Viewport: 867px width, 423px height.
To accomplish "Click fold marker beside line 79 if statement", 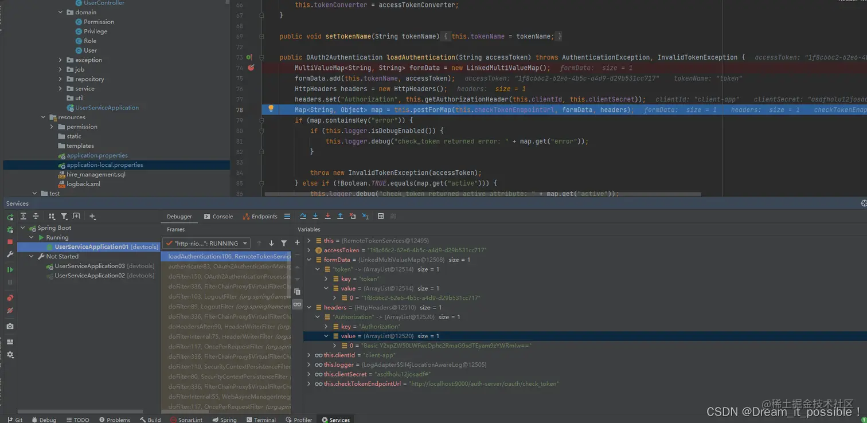I will [x=261, y=120].
